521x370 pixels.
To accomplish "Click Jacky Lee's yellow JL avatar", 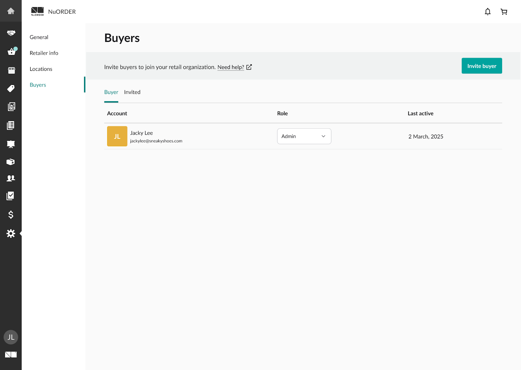I will [117, 136].
